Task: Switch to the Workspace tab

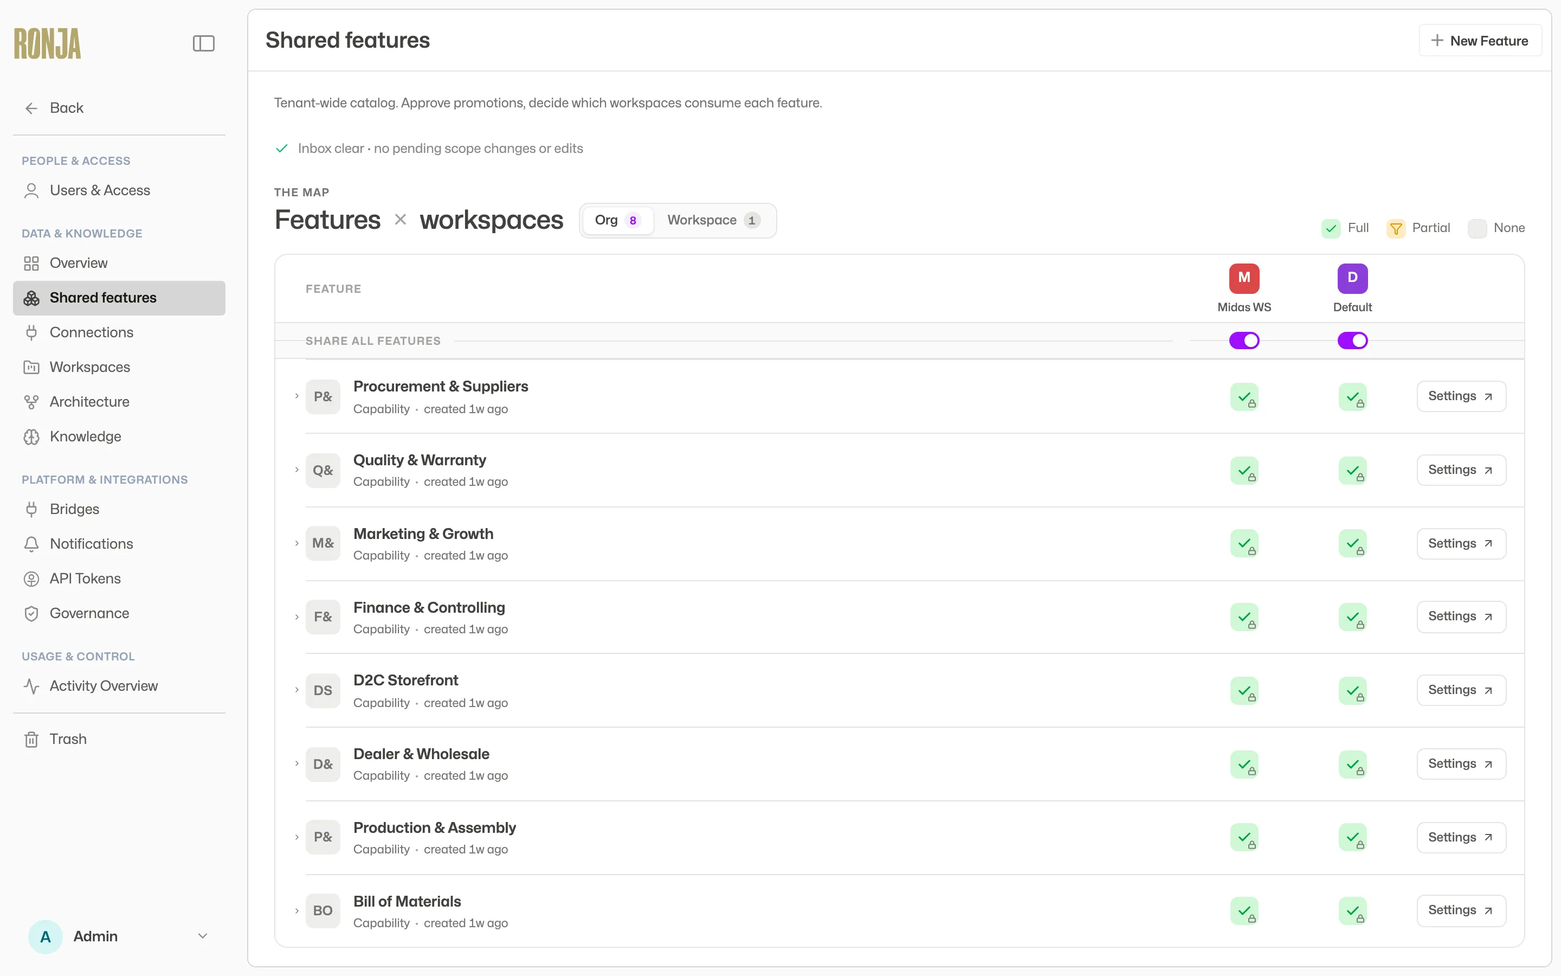Action: coord(713,221)
